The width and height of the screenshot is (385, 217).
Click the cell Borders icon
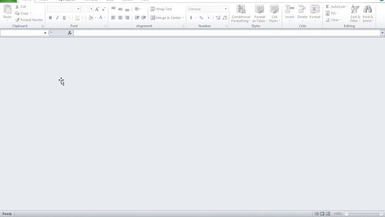[x=78, y=17]
